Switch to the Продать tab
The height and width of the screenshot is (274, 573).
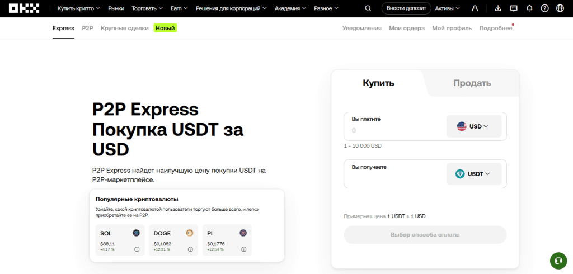pos(472,83)
